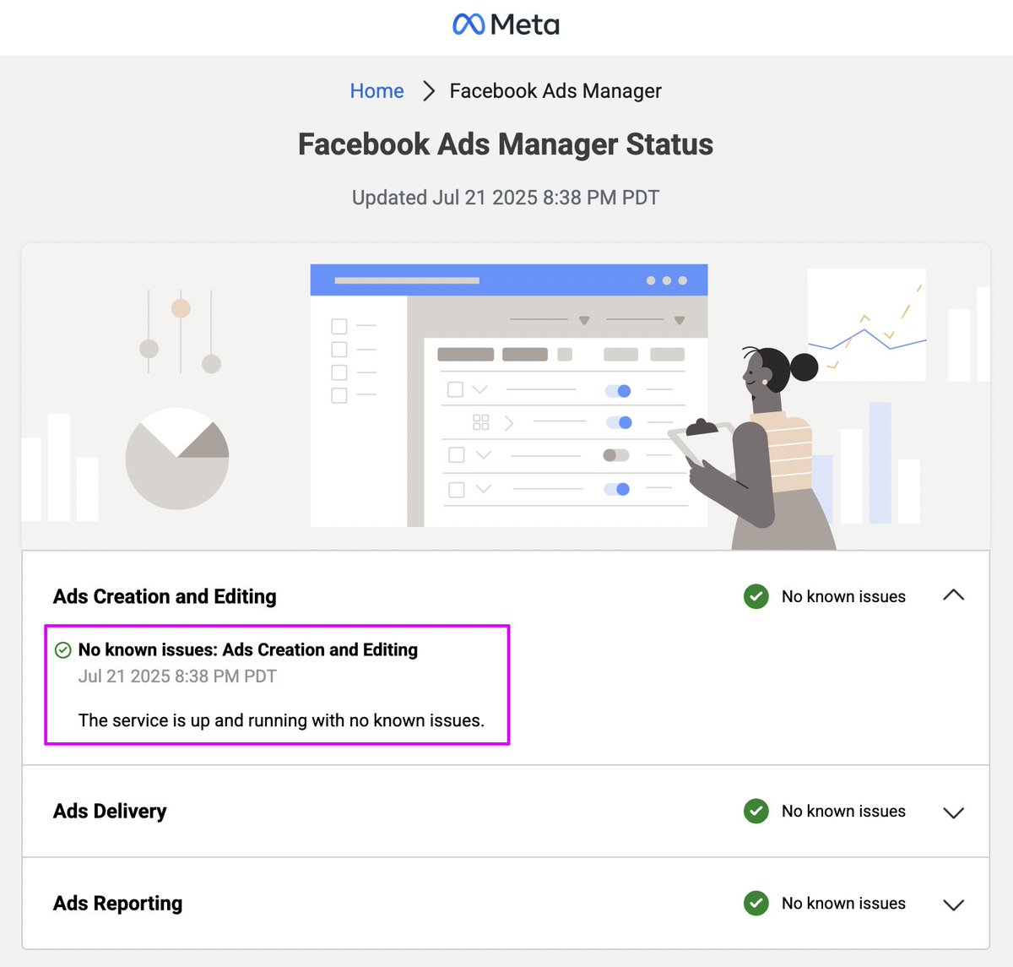Image resolution: width=1013 pixels, height=967 pixels.
Task: Click green status check for Ads Reporting
Action: (x=756, y=903)
